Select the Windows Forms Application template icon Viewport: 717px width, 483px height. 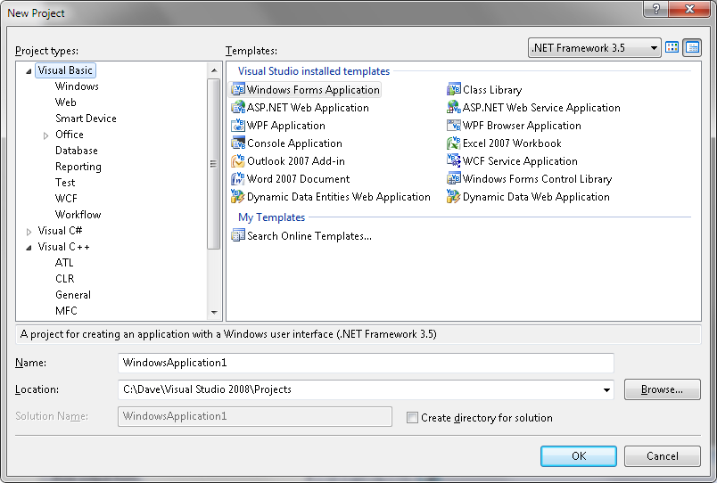(238, 90)
